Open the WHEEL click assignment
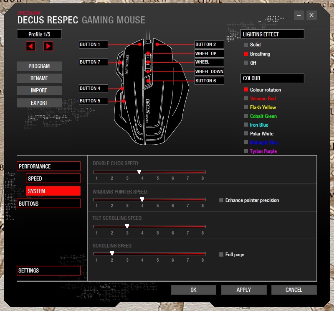 [209, 62]
